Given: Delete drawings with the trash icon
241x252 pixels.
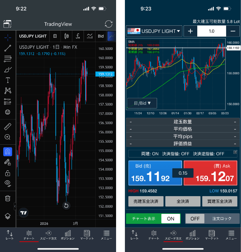Looking at the screenshot, I should coord(8,198).
